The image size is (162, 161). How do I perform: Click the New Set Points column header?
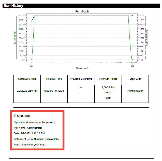click(x=108, y=79)
